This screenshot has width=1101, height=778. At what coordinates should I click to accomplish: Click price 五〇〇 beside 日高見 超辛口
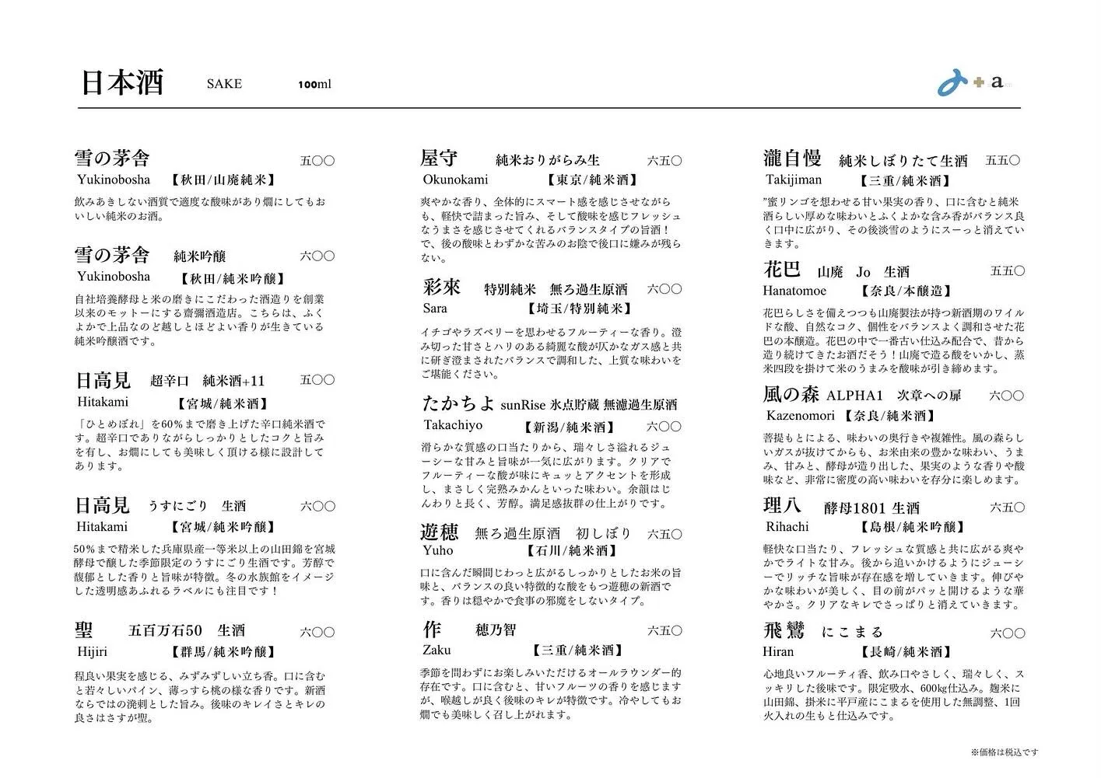pos(317,380)
